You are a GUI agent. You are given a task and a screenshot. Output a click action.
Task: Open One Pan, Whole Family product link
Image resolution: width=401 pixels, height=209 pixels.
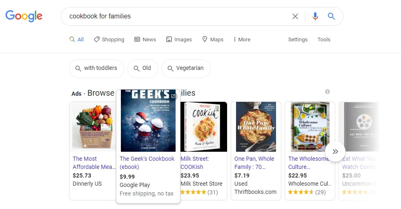point(254,163)
